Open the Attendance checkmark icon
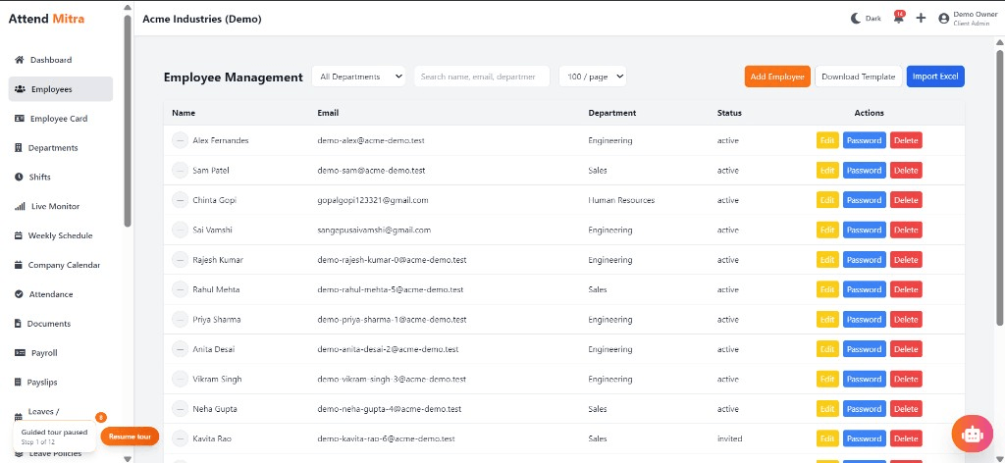This screenshot has height=463, width=1005. [19, 294]
